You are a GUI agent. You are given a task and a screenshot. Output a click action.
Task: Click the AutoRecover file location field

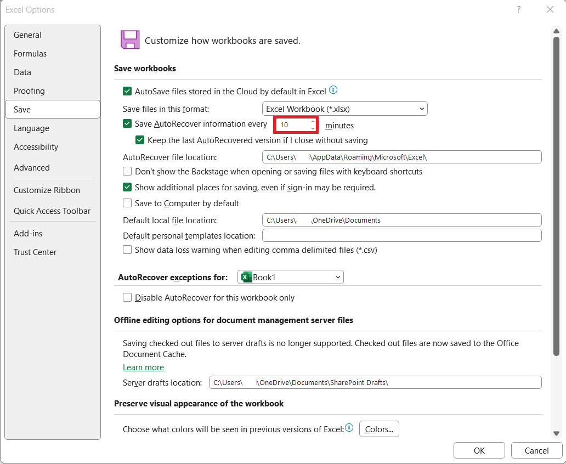pos(402,157)
